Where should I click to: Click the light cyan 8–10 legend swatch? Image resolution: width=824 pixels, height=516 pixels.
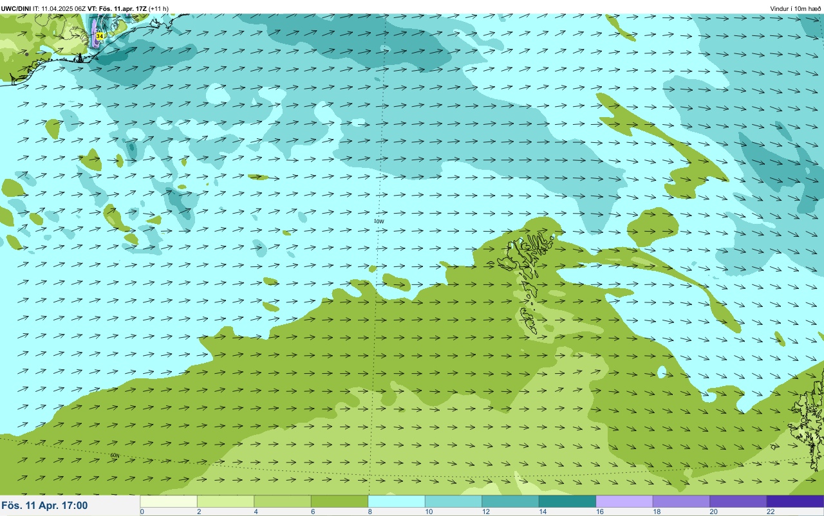397,501
